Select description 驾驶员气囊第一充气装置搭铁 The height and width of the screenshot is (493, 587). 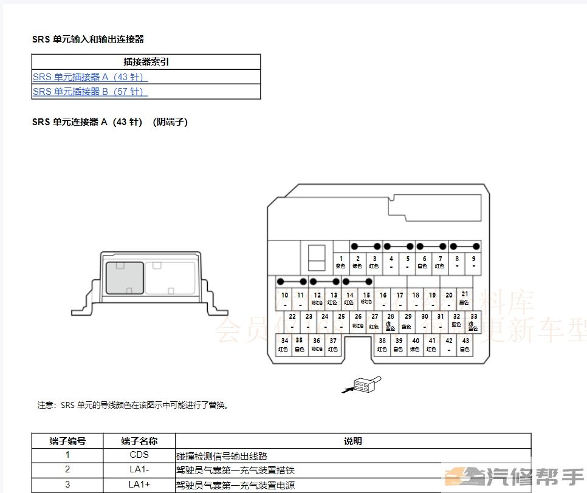[x=236, y=471]
